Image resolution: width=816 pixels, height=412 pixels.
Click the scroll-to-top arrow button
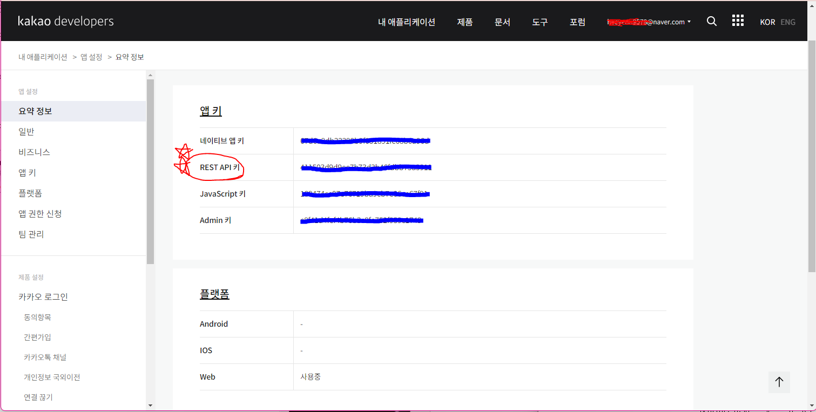tap(779, 382)
